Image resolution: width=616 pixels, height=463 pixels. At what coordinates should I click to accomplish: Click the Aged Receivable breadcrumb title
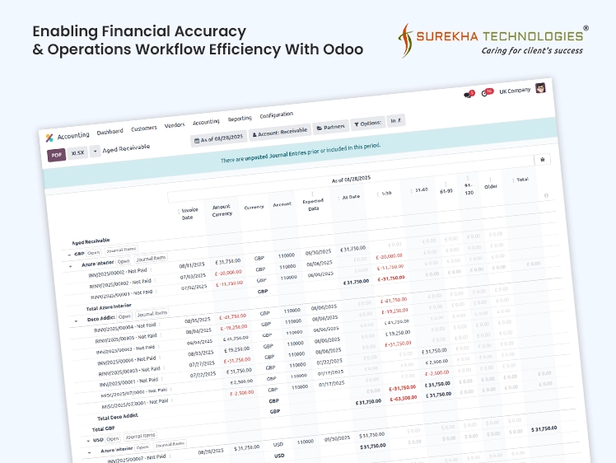coord(126,148)
